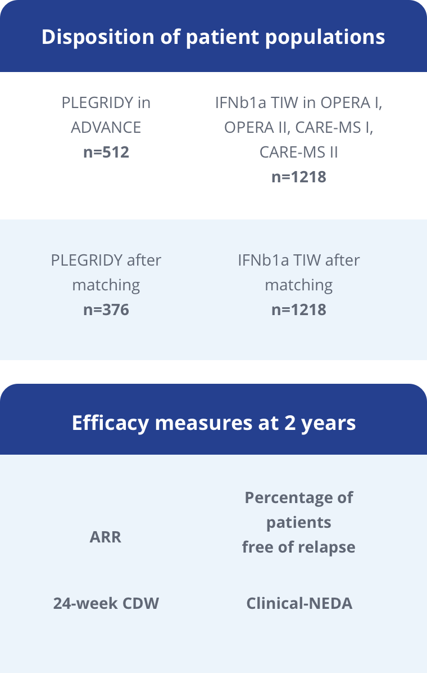Click the 'Percentage of' heading line
This screenshot has height=673, width=427.
pyautogui.click(x=299, y=497)
